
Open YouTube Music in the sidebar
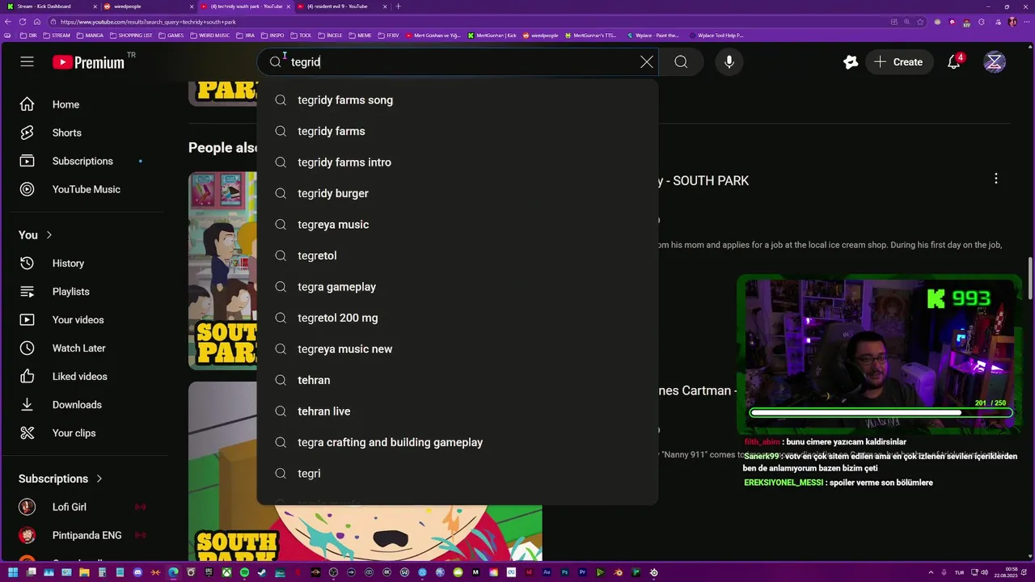pos(84,189)
